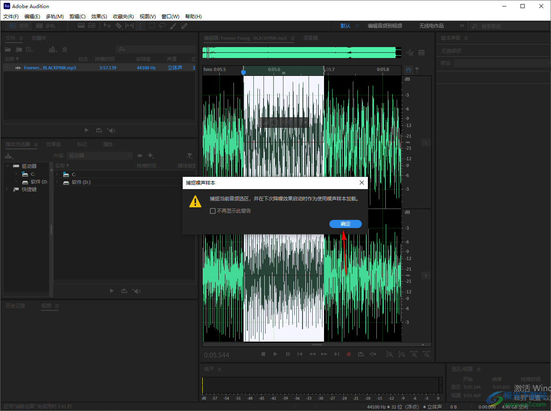Select the Slip tool
Viewport: 551px width, 411px height.
click(130, 26)
